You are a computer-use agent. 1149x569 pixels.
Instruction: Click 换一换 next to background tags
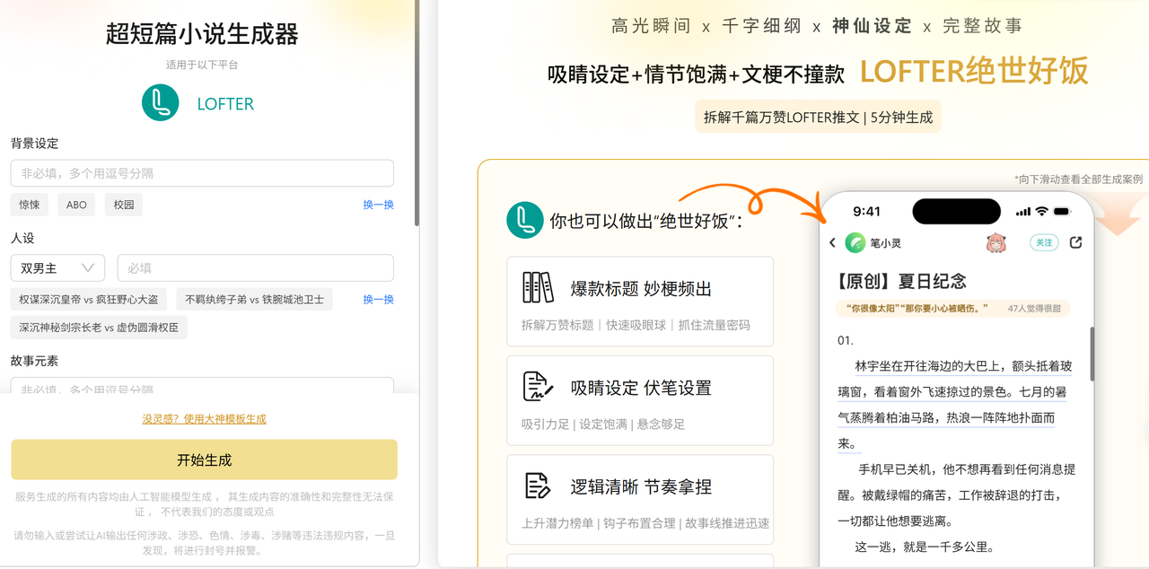(x=379, y=205)
